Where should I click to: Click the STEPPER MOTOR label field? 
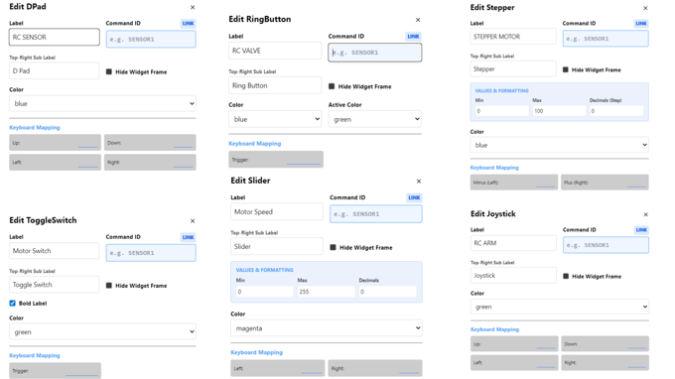pyautogui.click(x=513, y=37)
